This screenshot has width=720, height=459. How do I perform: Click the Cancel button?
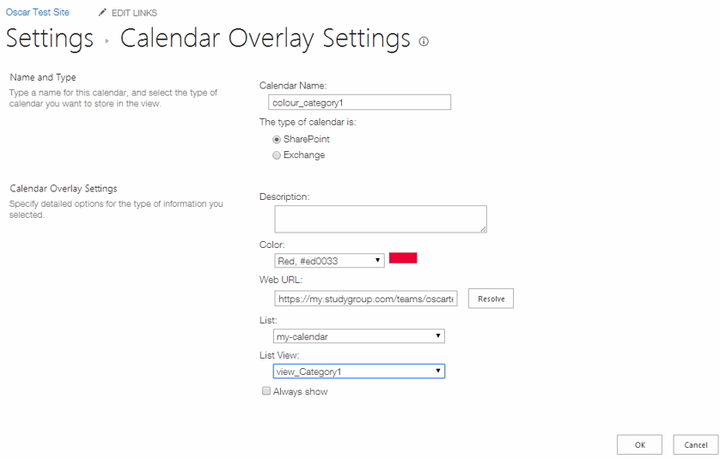click(696, 444)
